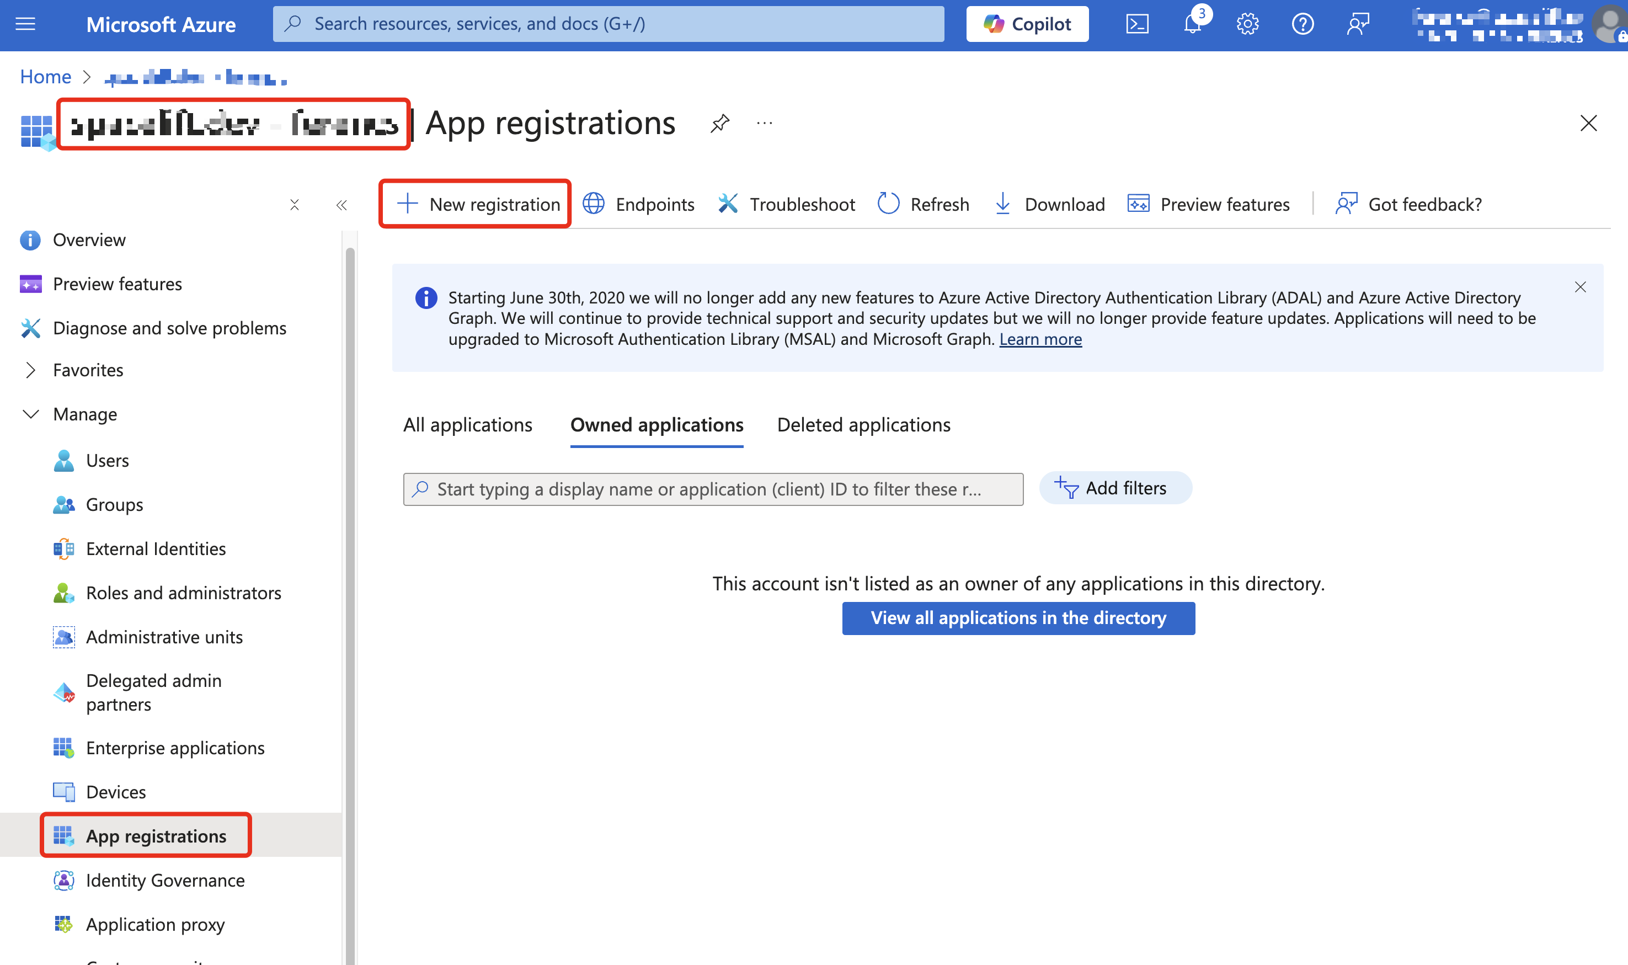Pin App registrations to dashboard

point(720,123)
